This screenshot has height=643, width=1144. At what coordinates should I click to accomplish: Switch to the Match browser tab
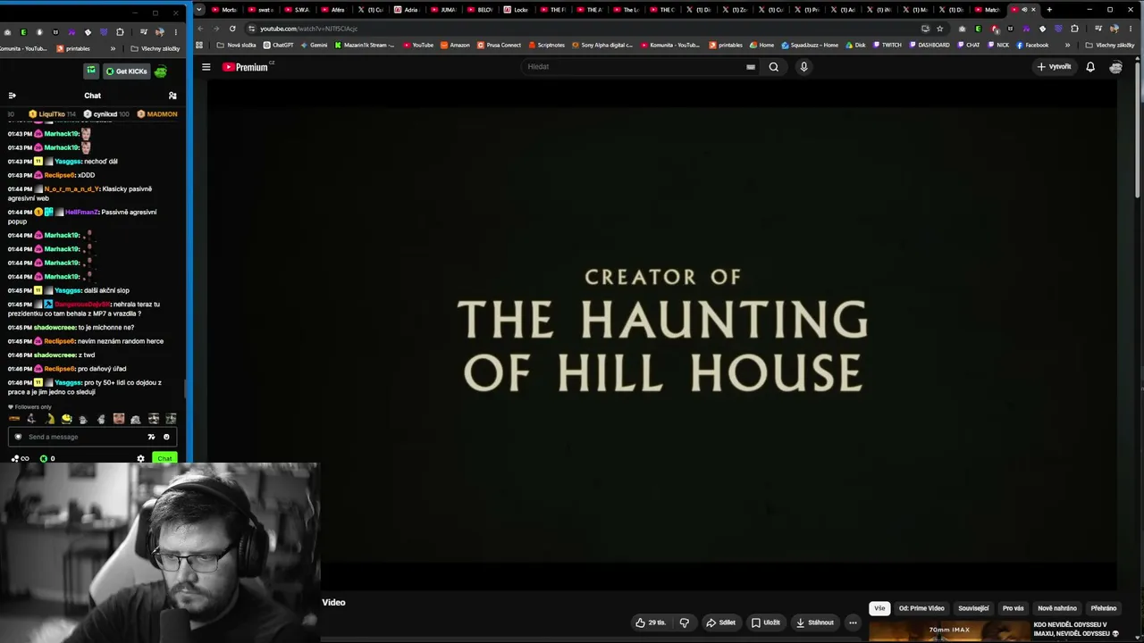click(x=988, y=10)
